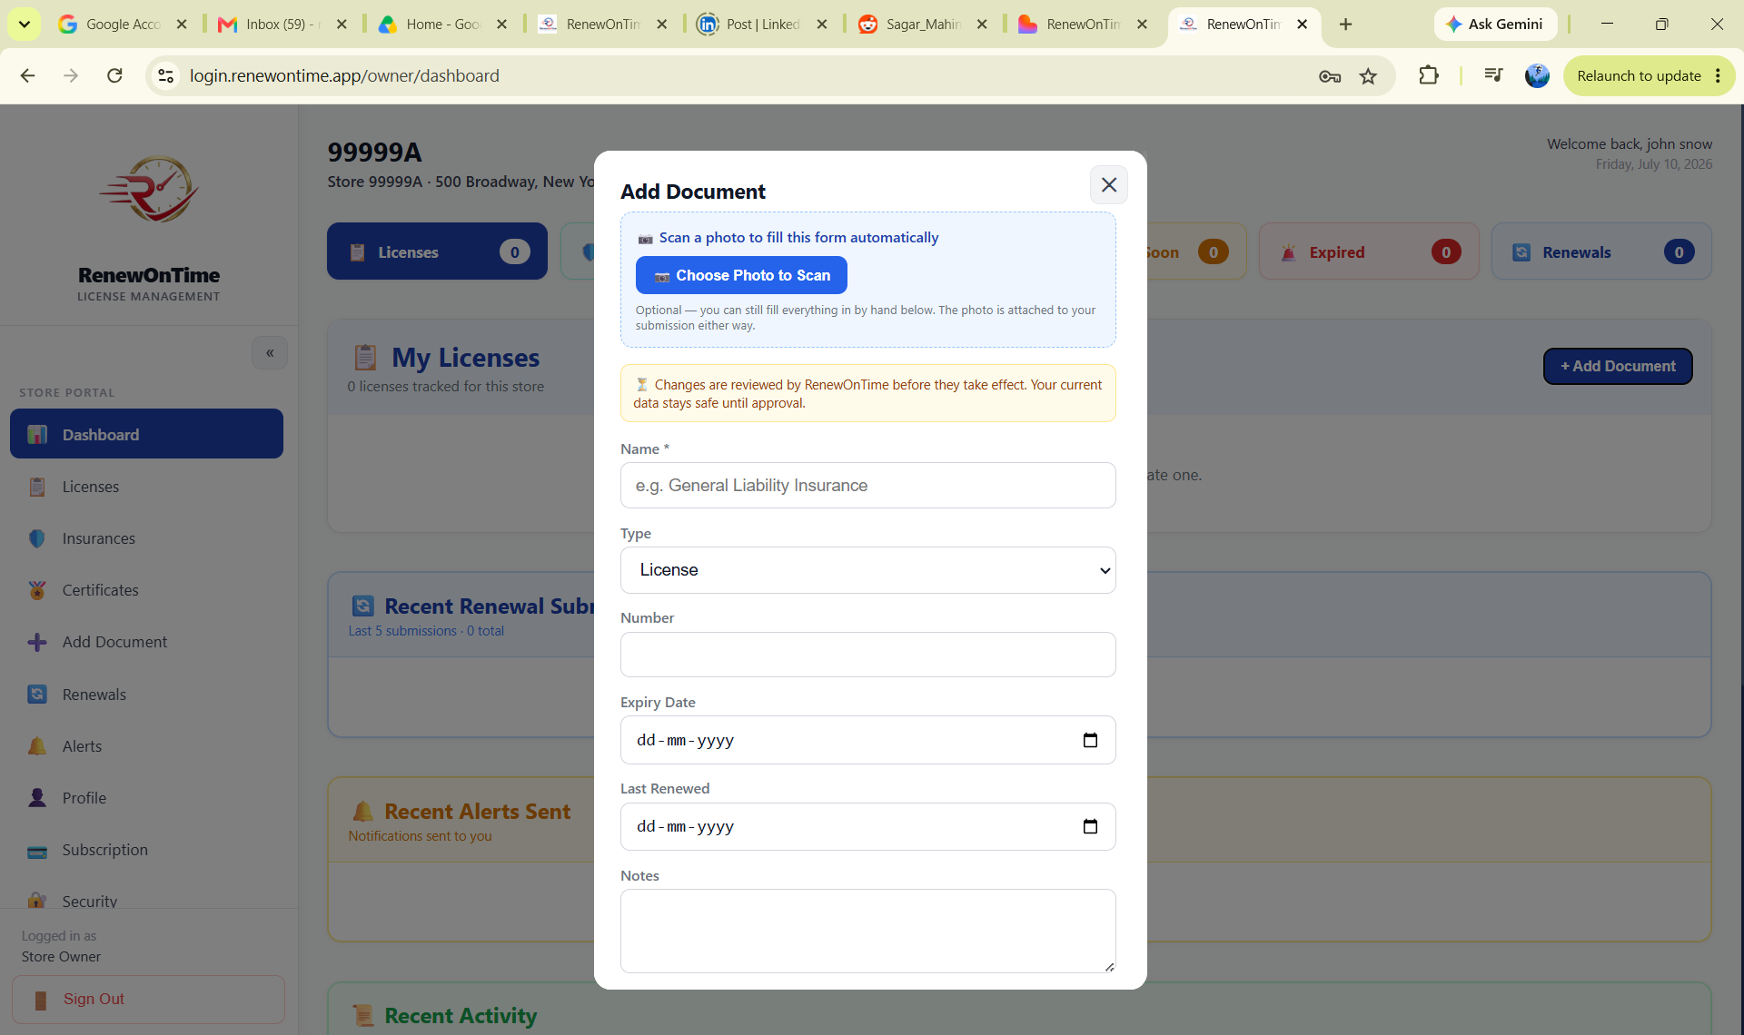Open the tab search dropdown arrow

25,24
